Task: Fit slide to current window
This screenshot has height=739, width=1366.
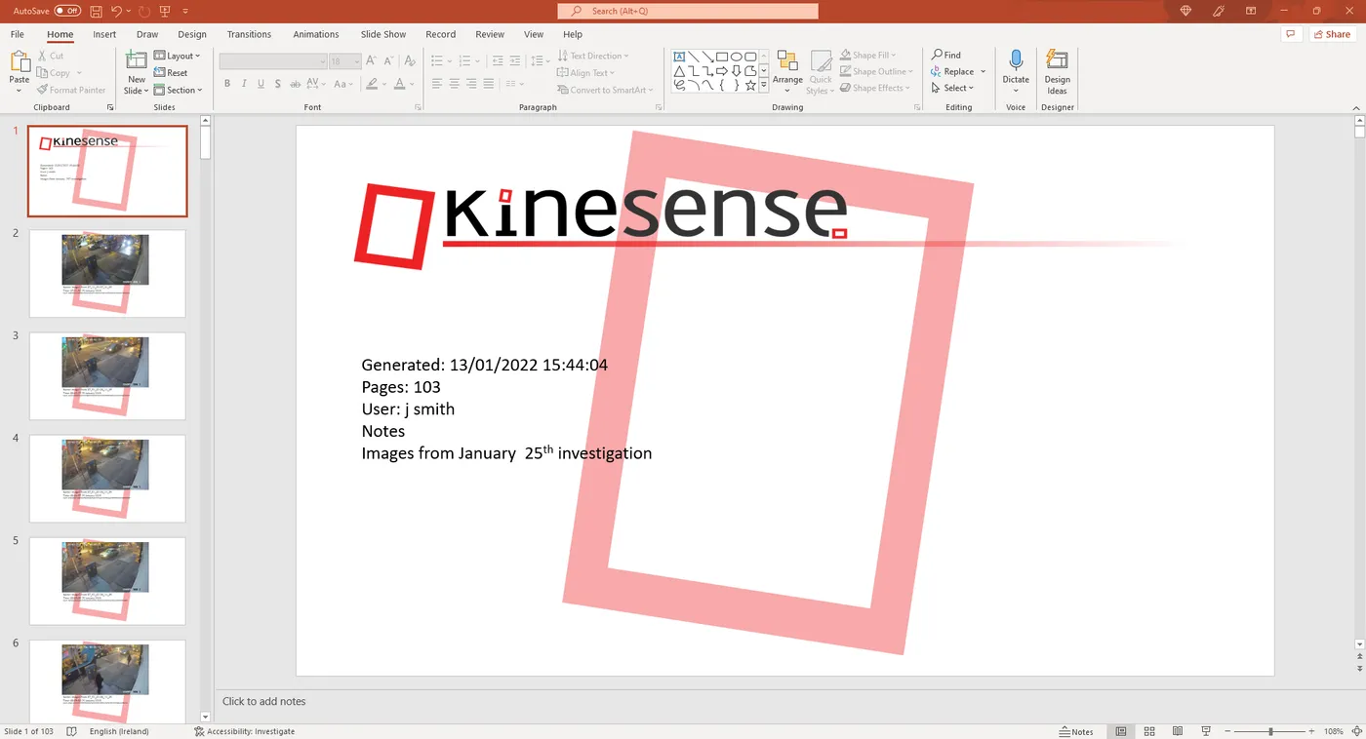Action: [x=1355, y=731]
